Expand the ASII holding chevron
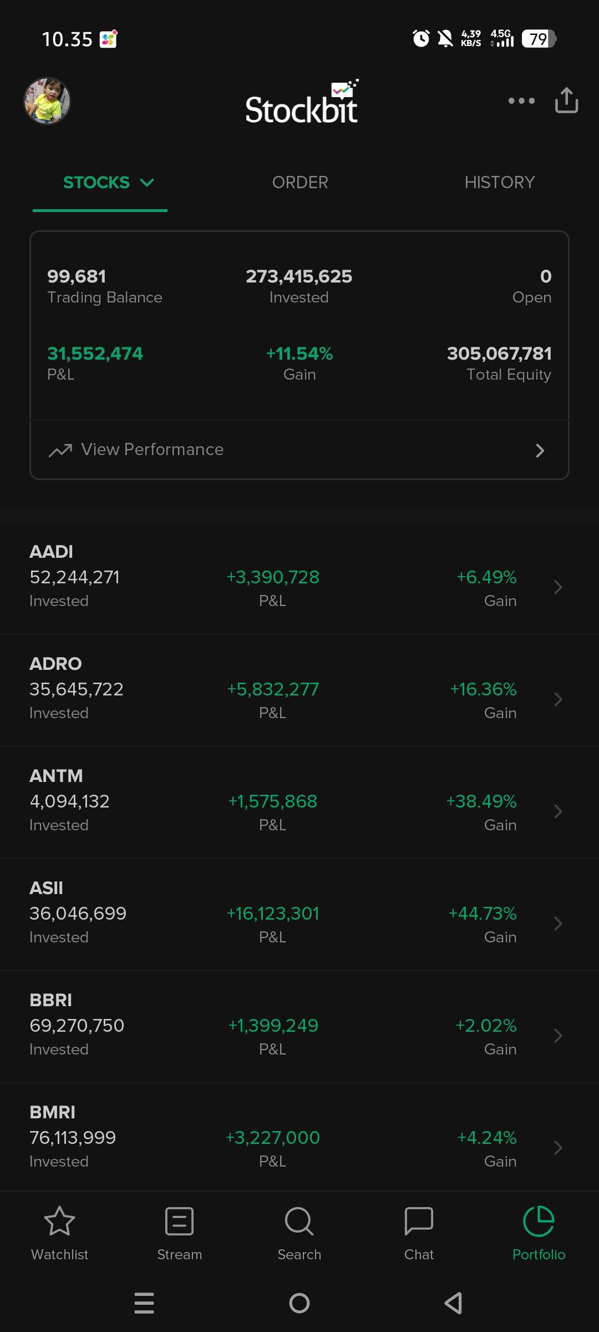Screen dimensions: 599x1332 coord(558,924)
